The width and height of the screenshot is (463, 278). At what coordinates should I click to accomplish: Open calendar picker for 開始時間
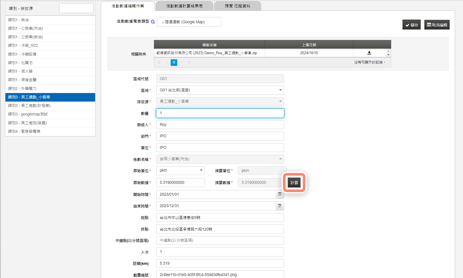click(x=280, y=194)
